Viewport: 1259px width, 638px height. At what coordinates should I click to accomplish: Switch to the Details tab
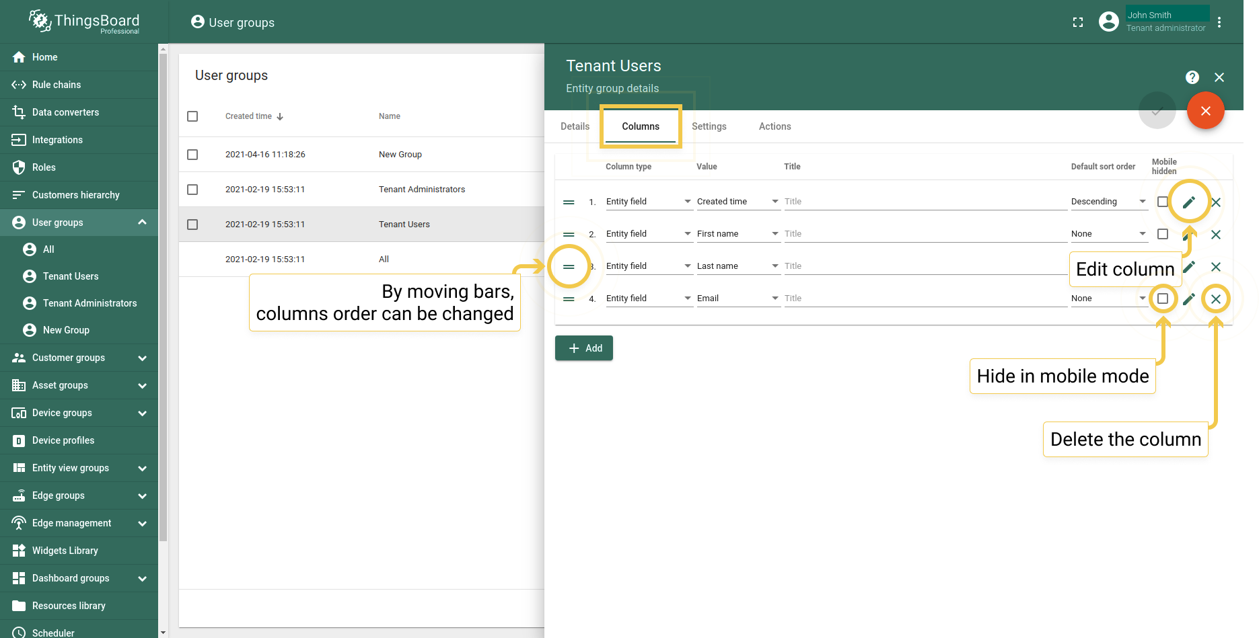(x=575, y=126)
